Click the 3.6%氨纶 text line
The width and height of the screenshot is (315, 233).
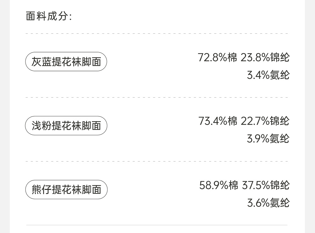[268, 203]
